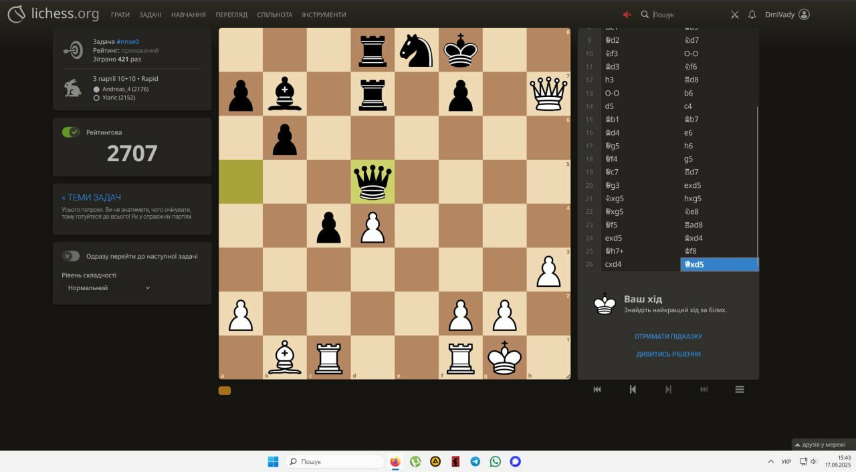Open the DmiVady user menu
Screen dimensions: 856x472
pyautogui.click(x=787, y=14)
